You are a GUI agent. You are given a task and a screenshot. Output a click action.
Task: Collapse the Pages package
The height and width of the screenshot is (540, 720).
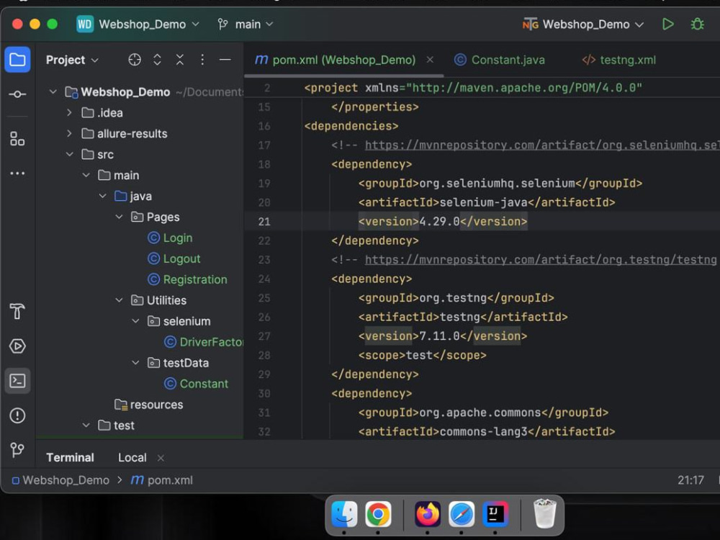point(119,217)
